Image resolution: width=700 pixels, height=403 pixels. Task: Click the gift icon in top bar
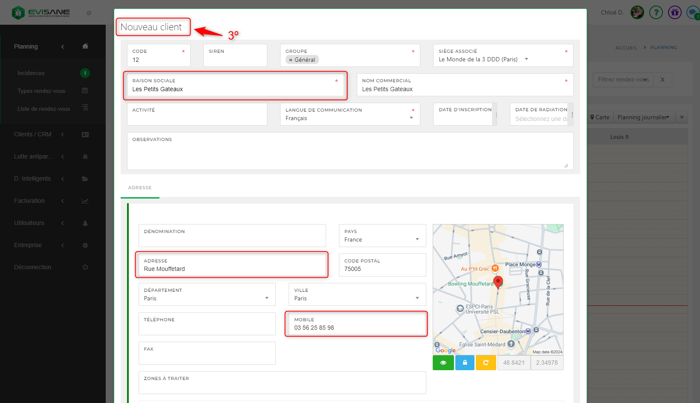[674, 12]
